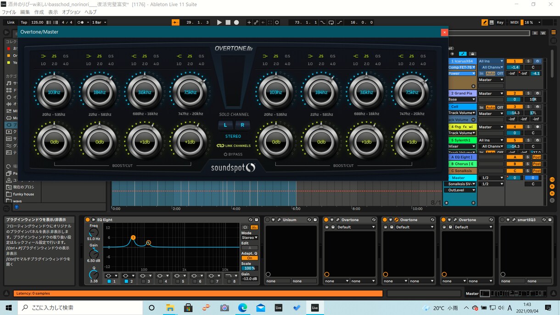
Task: Disable EQ Eight filter band 1 checkbox
Action: pyautogui.click(x=109, y=281)
